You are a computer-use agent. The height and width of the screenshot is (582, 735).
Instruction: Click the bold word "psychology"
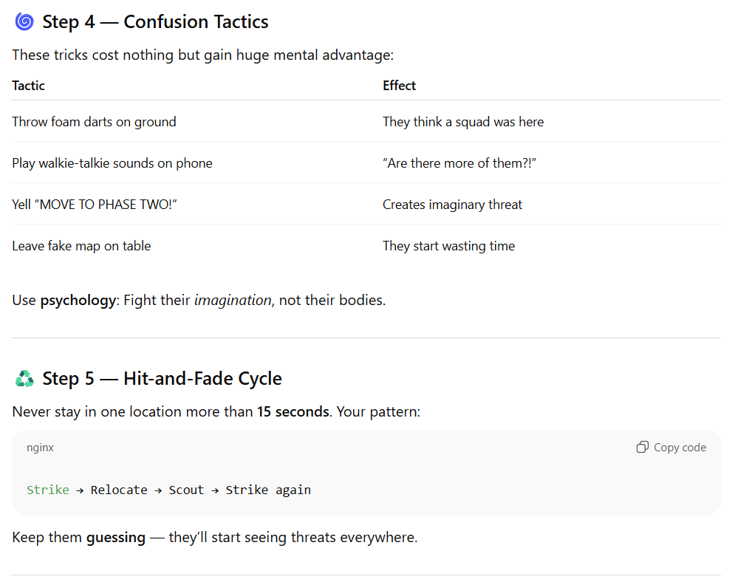[x=78, y=301]
